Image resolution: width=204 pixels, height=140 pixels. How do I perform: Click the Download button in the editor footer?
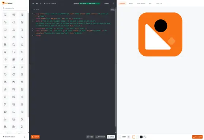(x=100, y=137)
